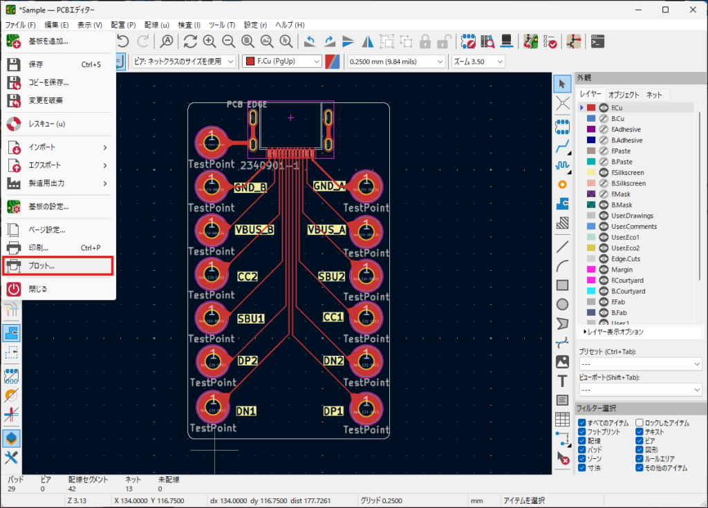
Task: Expand レイヤー表示オプション section
Action: click(613, 332)
